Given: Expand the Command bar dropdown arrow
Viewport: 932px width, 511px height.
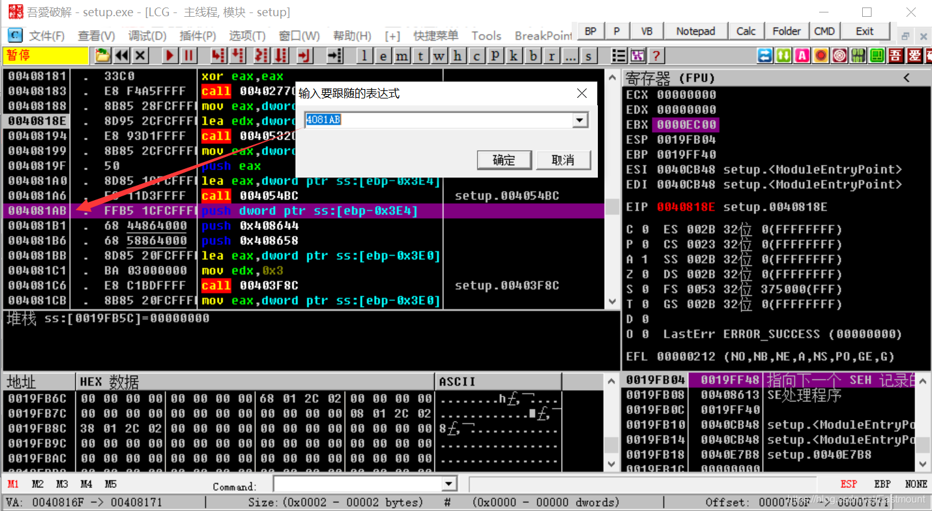Looking at the screenshot, I should [449, 484].
